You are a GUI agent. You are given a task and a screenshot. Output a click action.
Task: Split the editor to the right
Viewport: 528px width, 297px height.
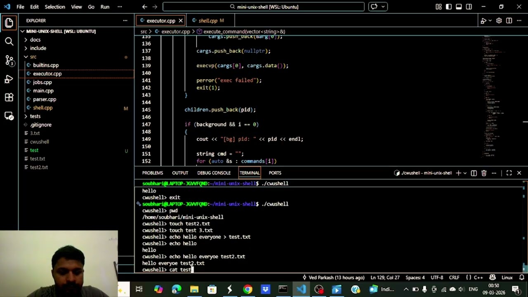click(x=509, y=21)
